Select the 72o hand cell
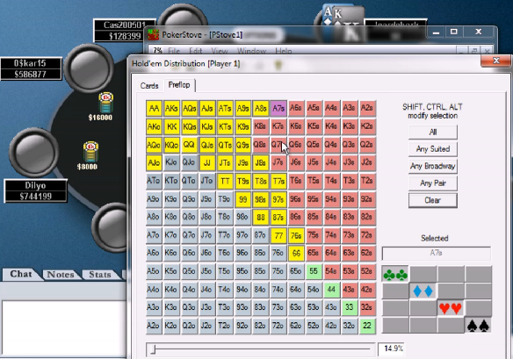Image resolution: width=513 pixels, height=359 pixels. point(278,326)
